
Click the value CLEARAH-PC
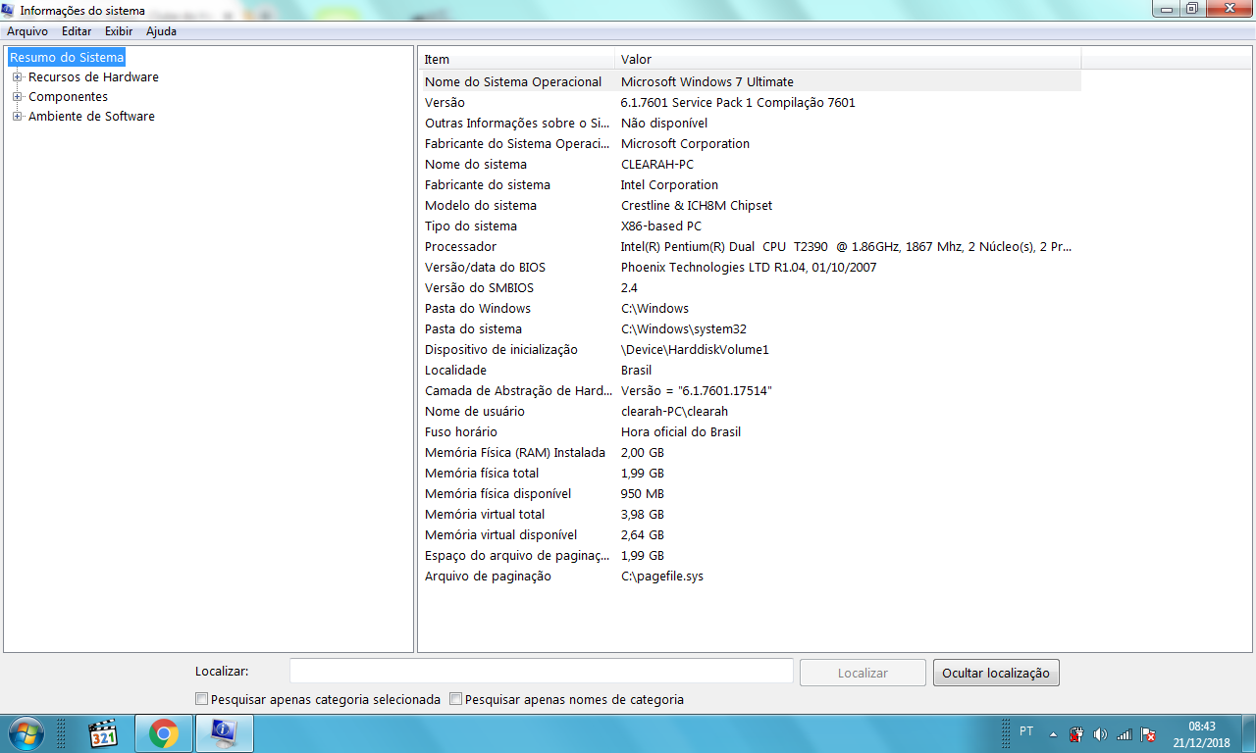(657, 164)
